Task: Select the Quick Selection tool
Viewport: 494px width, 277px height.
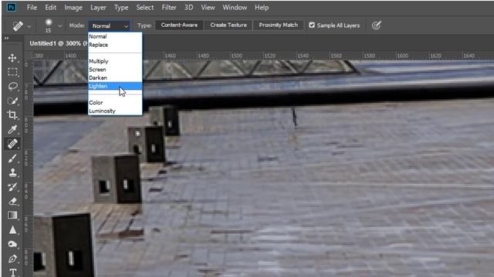Action: point(12,101)
